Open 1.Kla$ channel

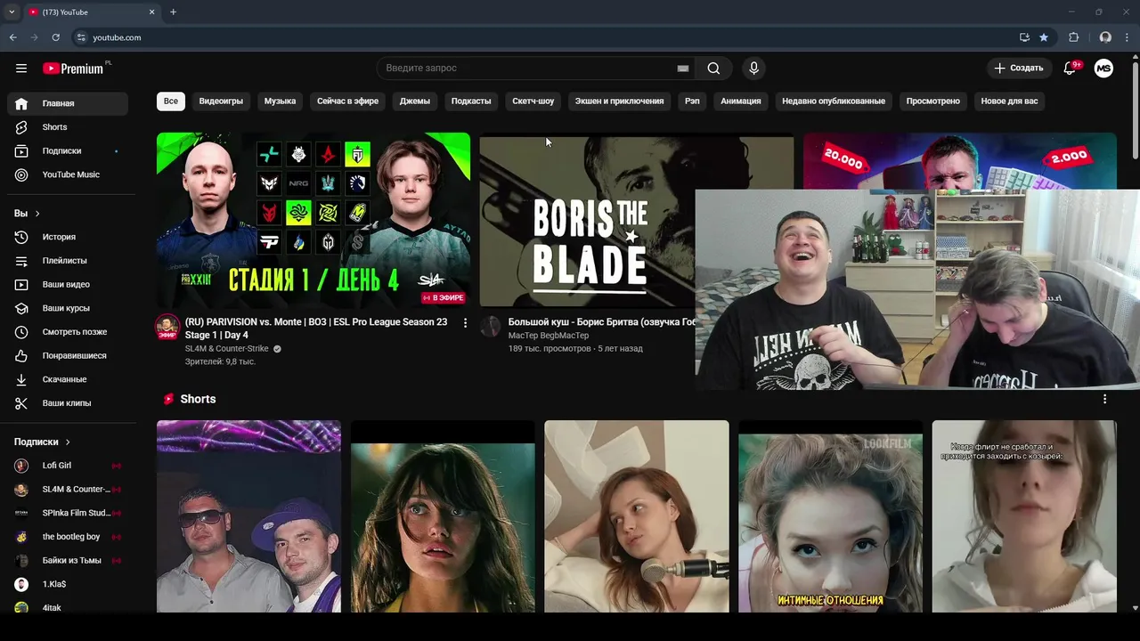point(68,584)
